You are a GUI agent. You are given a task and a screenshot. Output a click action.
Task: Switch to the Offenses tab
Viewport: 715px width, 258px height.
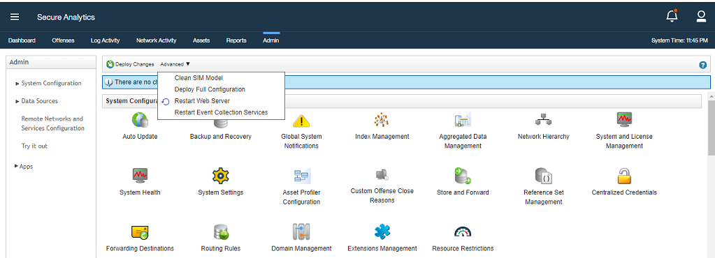tap(64, 40)
